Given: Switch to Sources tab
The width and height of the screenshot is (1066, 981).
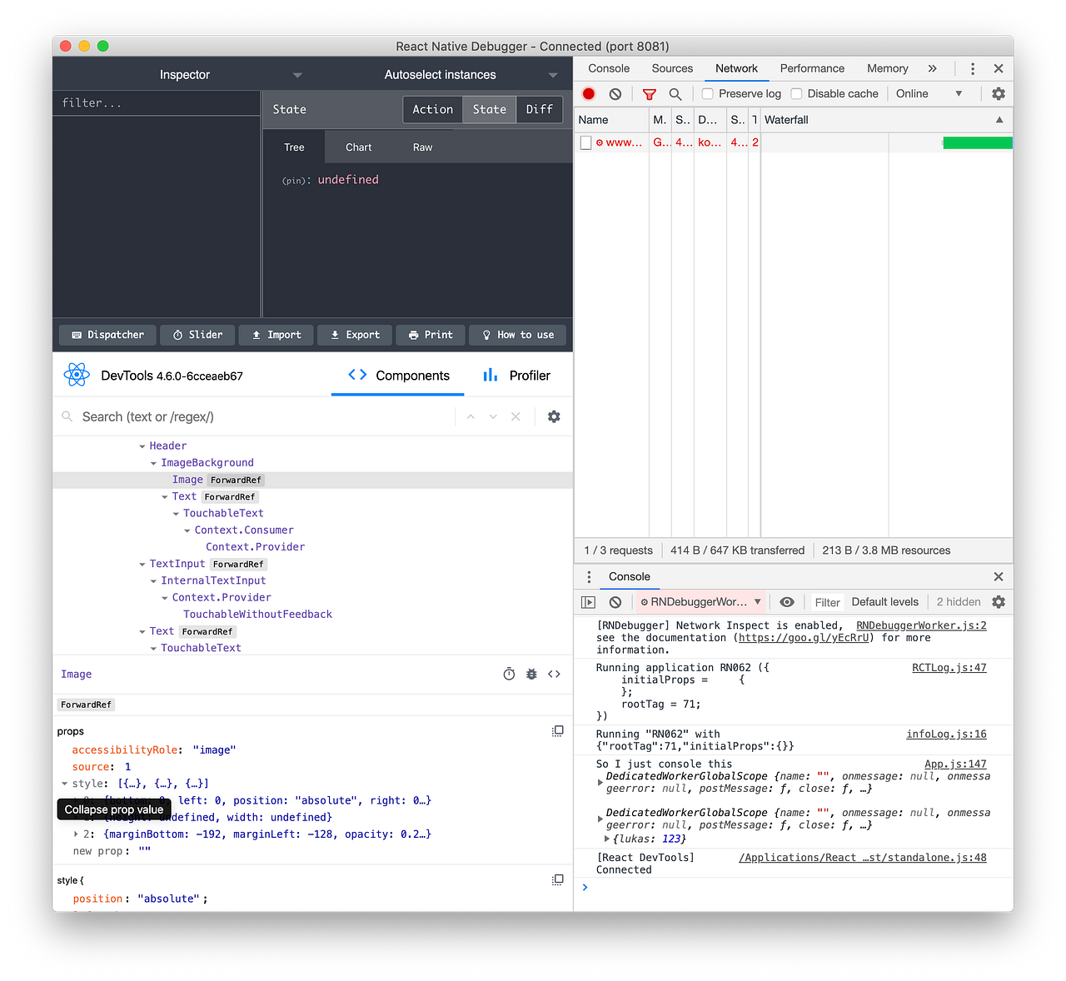Looking at the screenshot, I should pos(672,69).
